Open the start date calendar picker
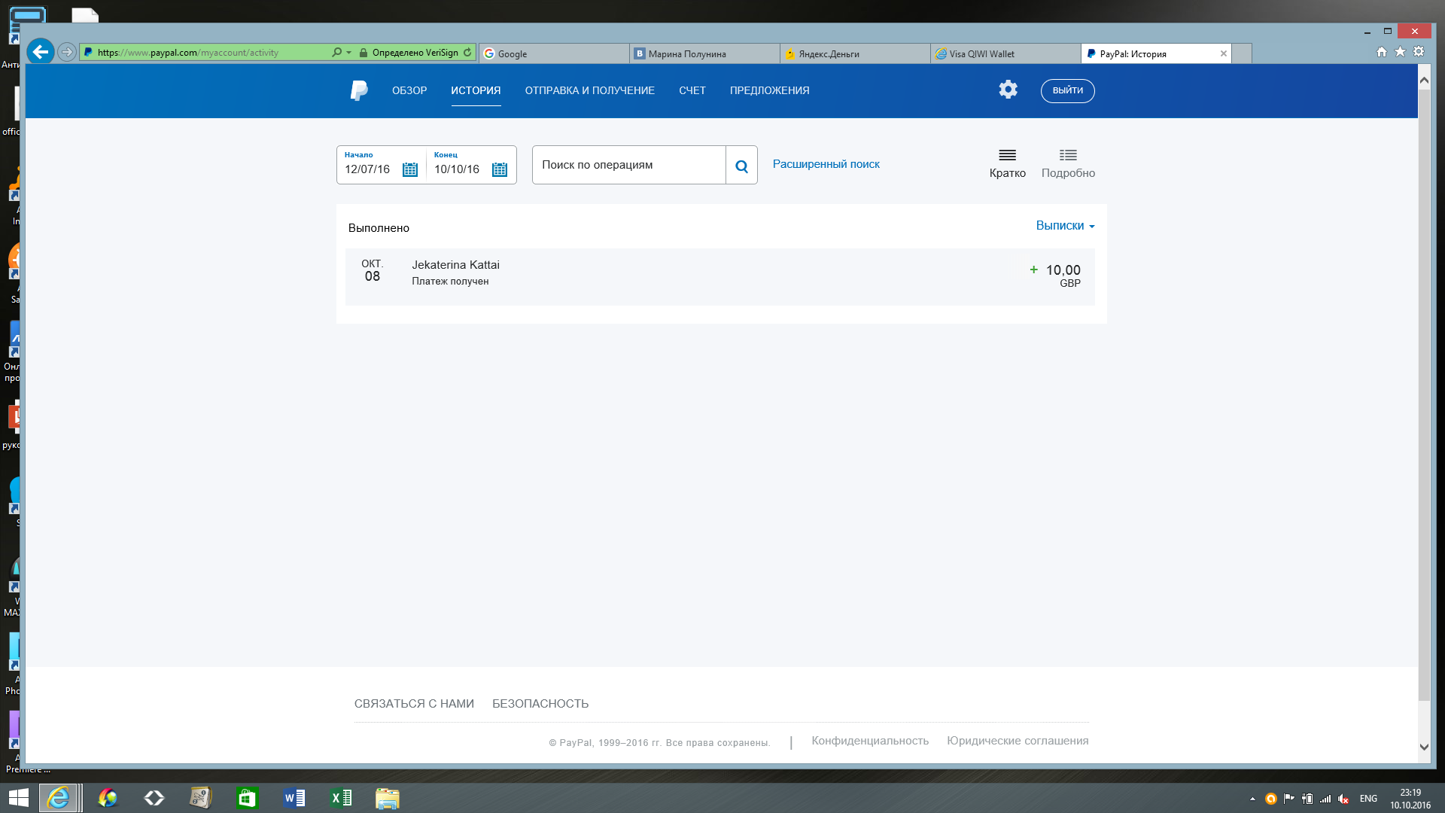The height and width of the screenshot is (813, 1445). [410, 169]
